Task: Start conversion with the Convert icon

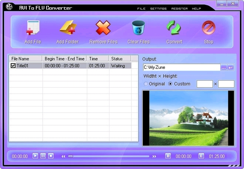Action: point(174,28)
